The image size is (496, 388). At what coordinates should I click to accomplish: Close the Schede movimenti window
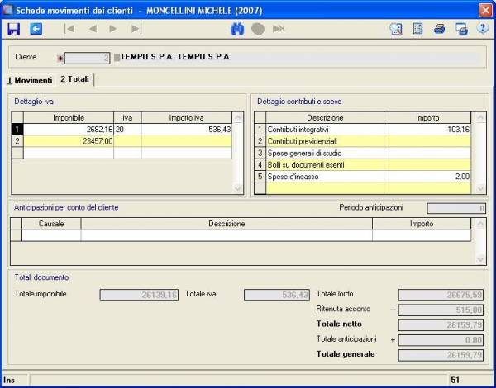(x=485, y=11)
